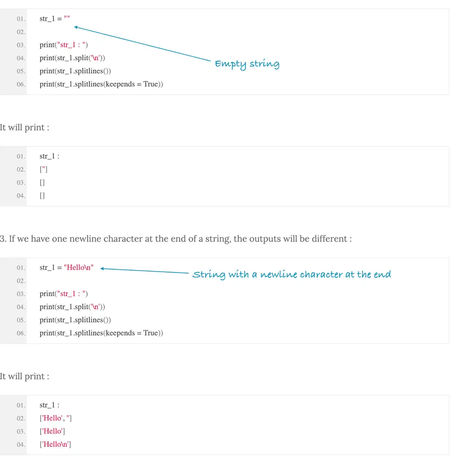Click the str_1 = "Hello\n" code line
Image resolution: width=452 pixels, height=467 pixels.
66,267
